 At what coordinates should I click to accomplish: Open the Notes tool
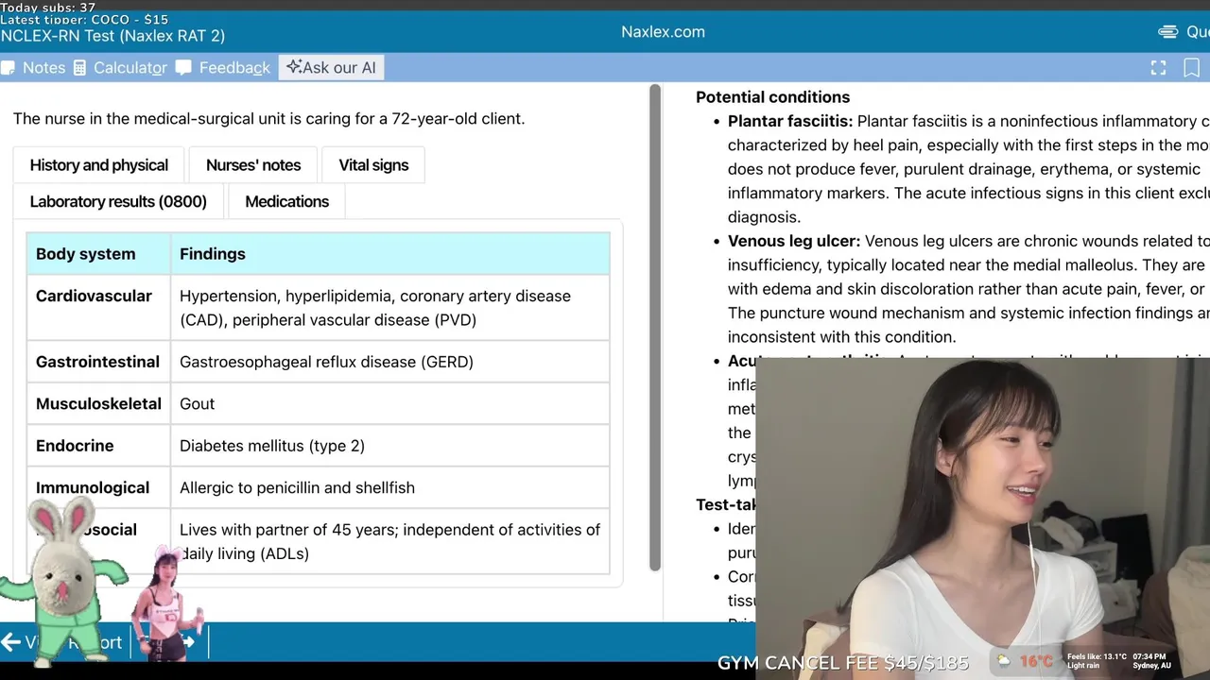click(x=33, y=68)
